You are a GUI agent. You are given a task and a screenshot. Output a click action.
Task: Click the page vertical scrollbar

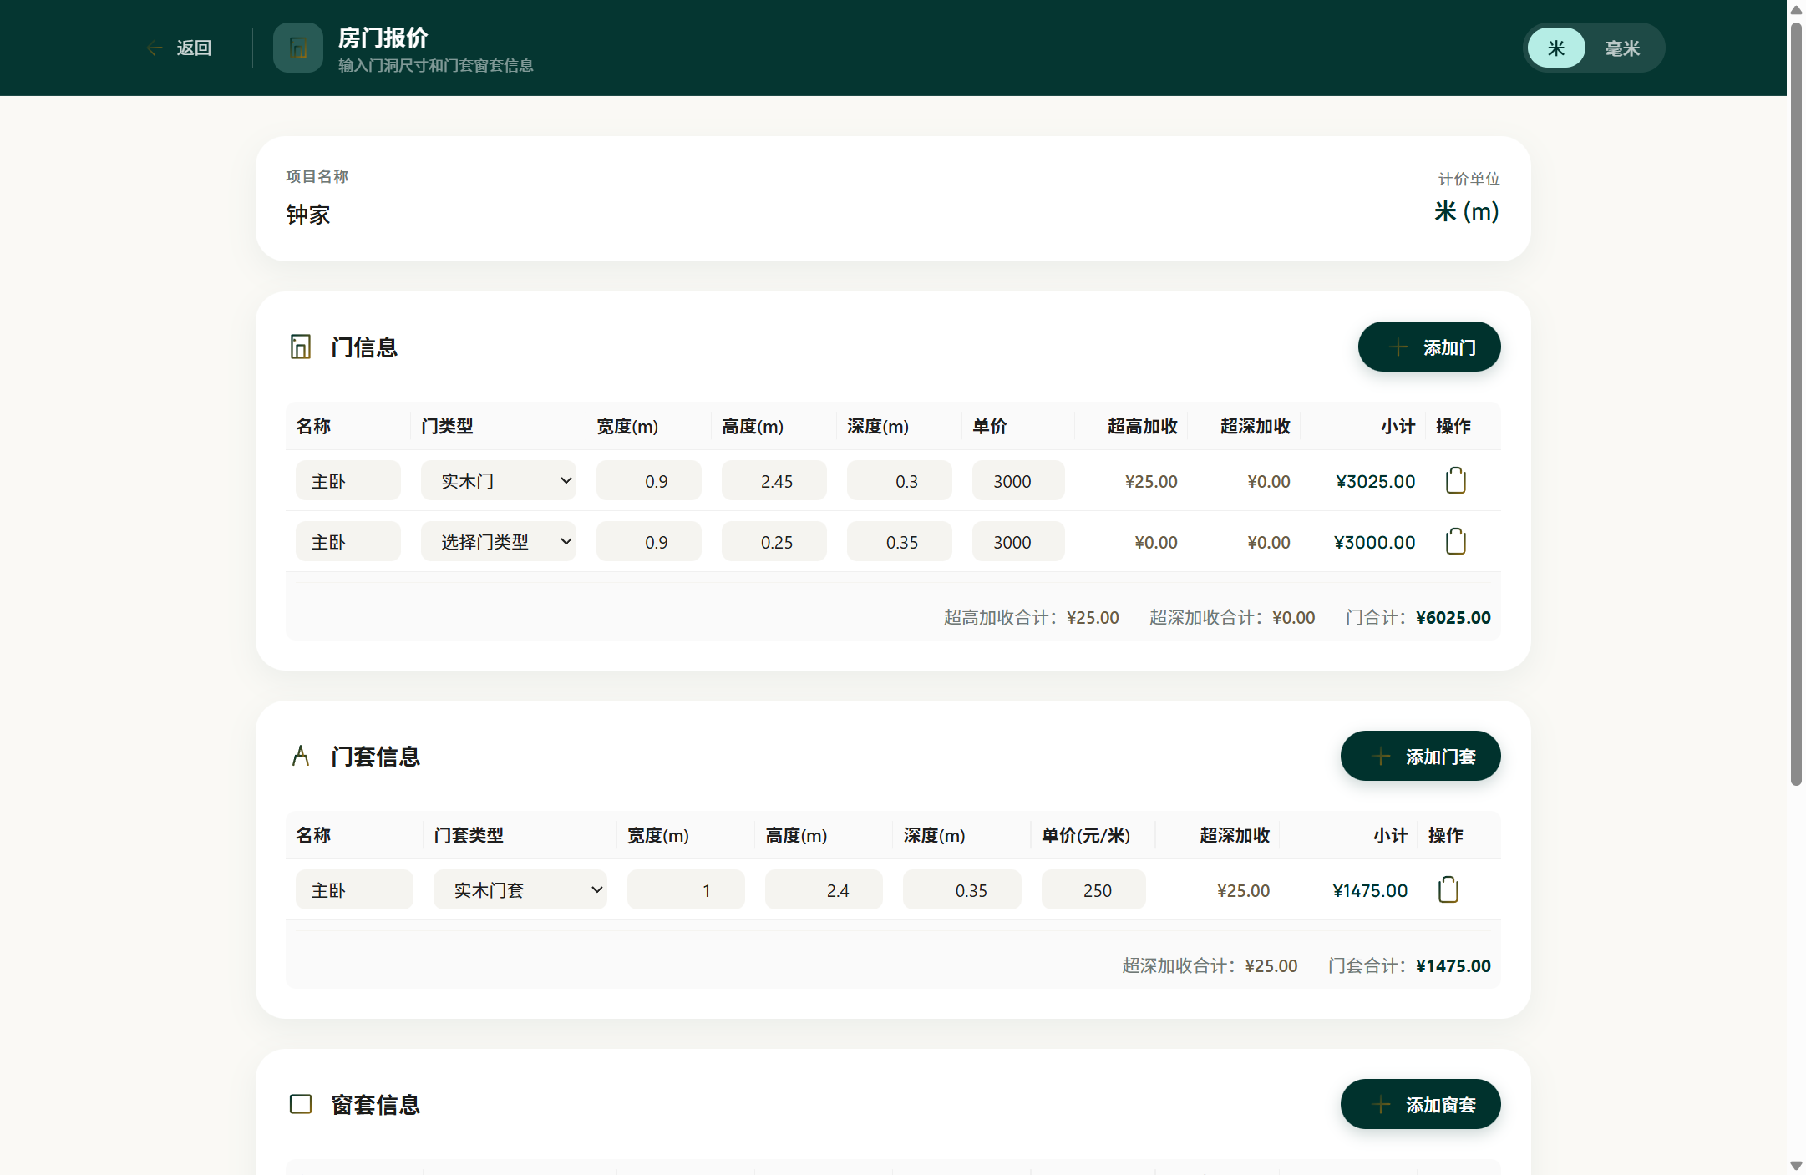point(1796,404)
